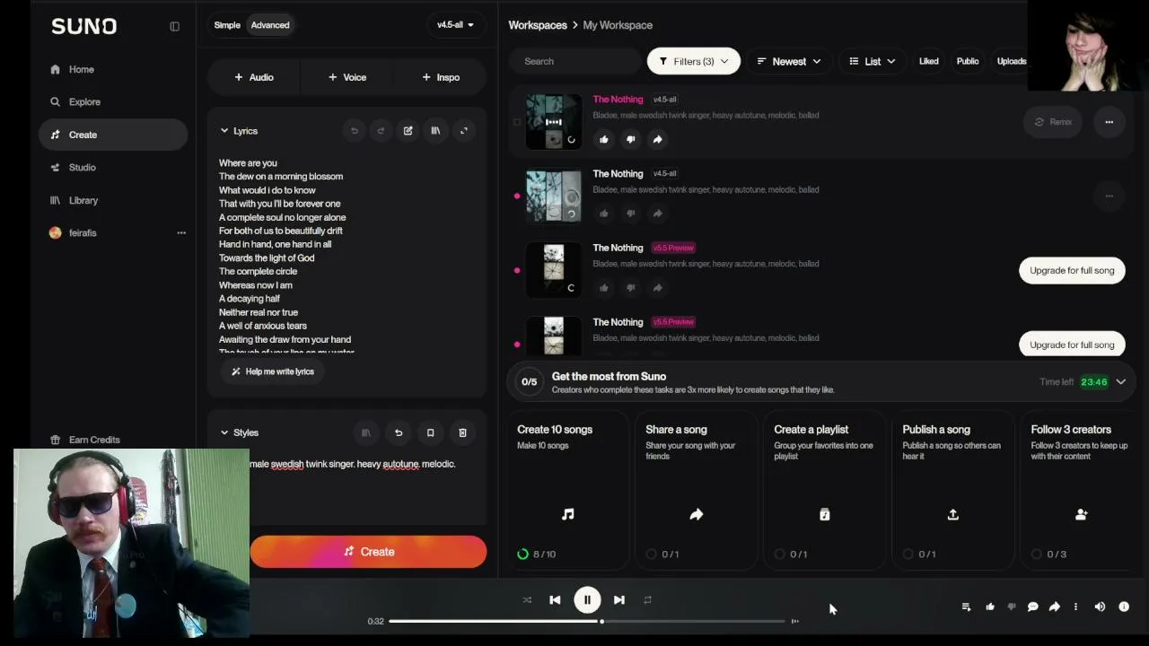Click Help me write lyrics
Screen dimensions: 1149x646
click(273, 371)
